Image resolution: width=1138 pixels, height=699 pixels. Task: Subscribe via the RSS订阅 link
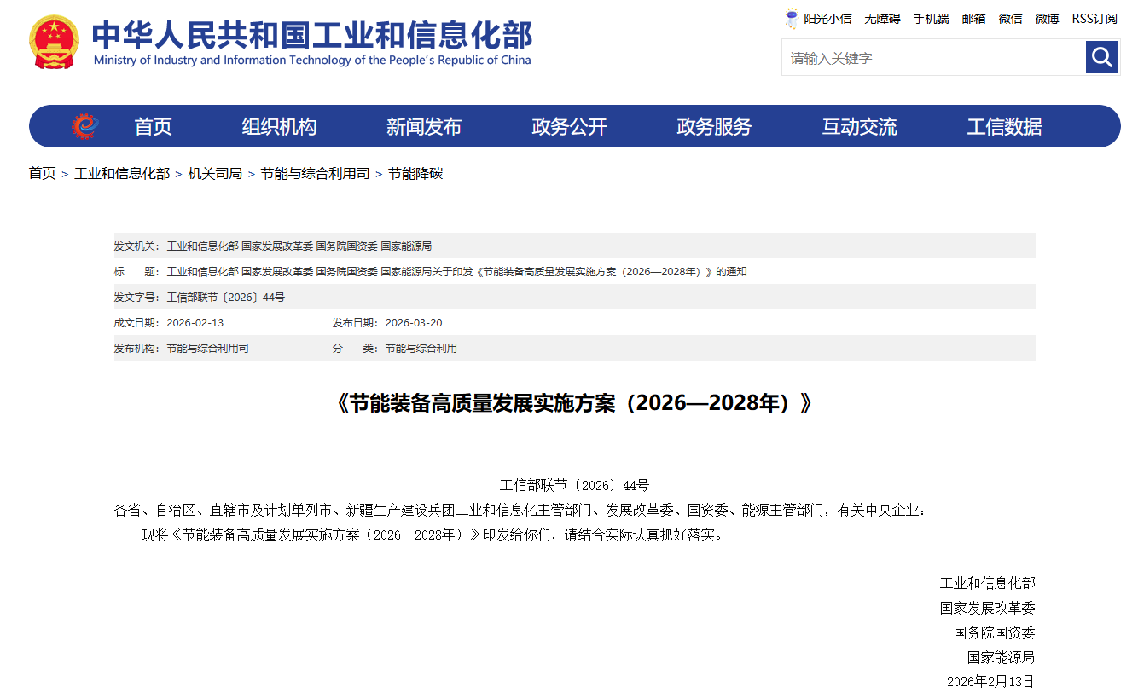pyautogui.click(x=1094, y=19)
